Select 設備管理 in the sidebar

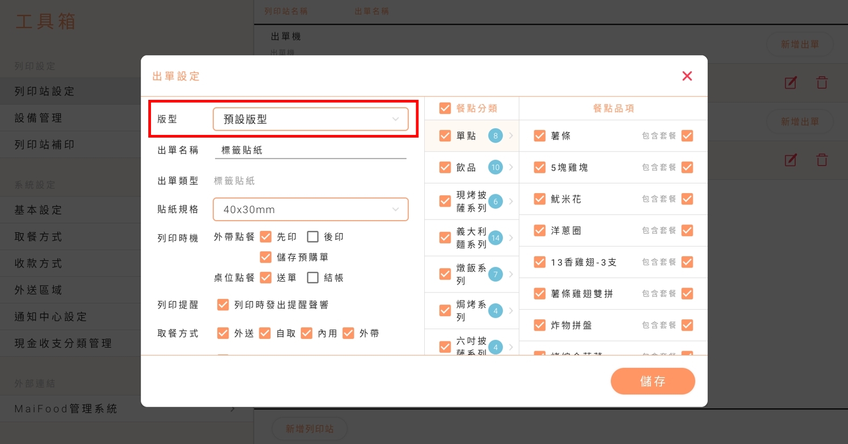click(39, 118)
